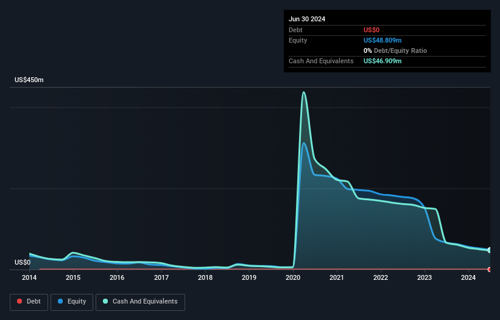Click the Cash And Equivalents tooltip row label
The width and height of the screenshot is (500, 320).
321,61
